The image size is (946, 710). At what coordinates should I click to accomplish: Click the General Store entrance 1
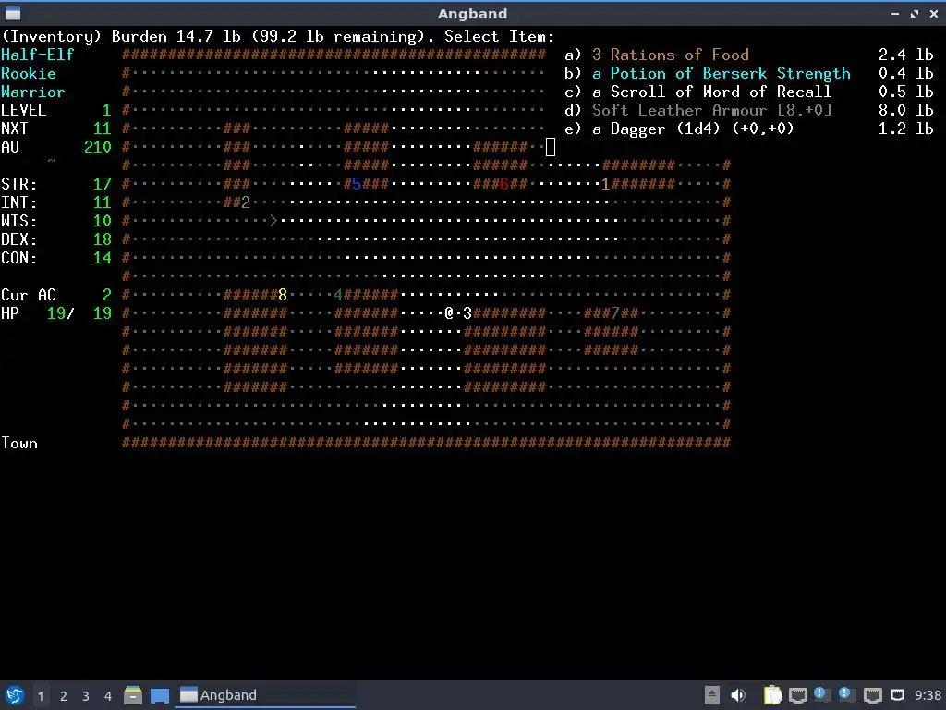coord(605,184)
